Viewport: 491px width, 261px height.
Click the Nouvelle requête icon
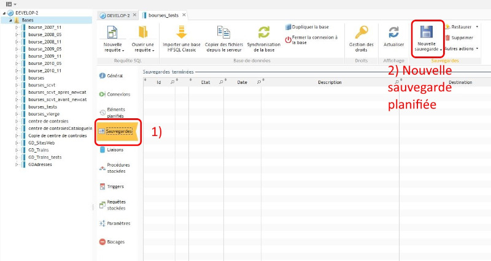coord(112,32)
